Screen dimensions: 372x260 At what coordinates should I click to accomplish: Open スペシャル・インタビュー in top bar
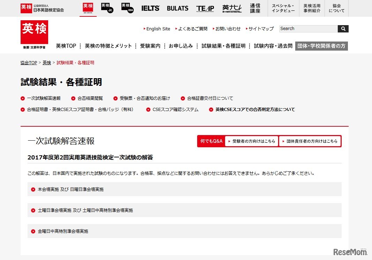coord(283,8)
